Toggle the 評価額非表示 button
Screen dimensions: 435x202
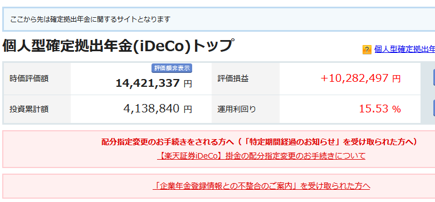172,68
